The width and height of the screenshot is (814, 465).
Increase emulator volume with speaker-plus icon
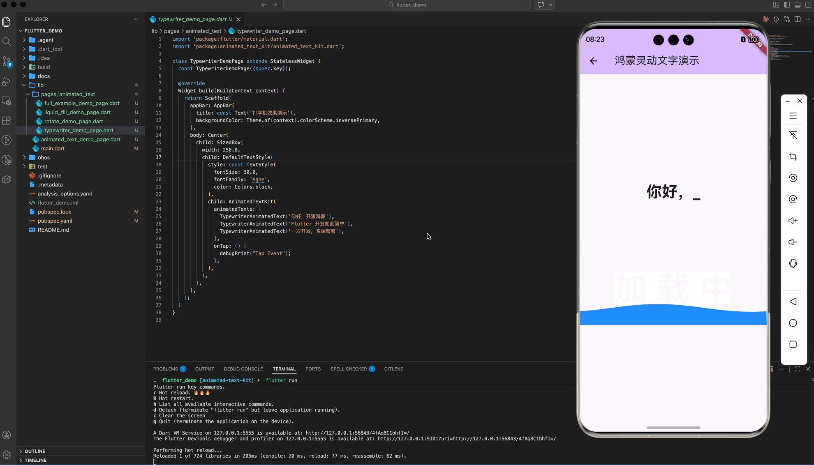(x=793, y=221)
